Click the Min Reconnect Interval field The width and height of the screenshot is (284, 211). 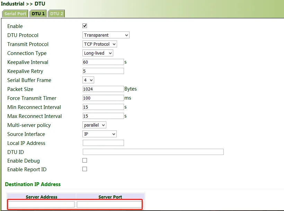(x=103, y=107)
